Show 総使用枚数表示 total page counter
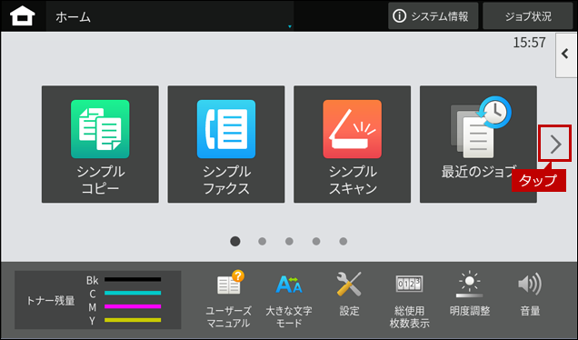 (409, 299)
